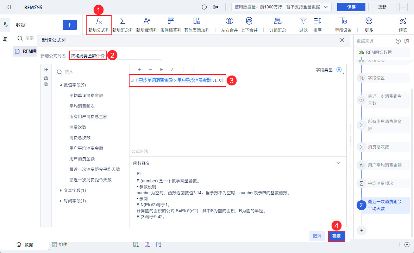This screenshot has height=253, width=414.
Task: Open the 函数 vertical tab
Action: point(46,81)
